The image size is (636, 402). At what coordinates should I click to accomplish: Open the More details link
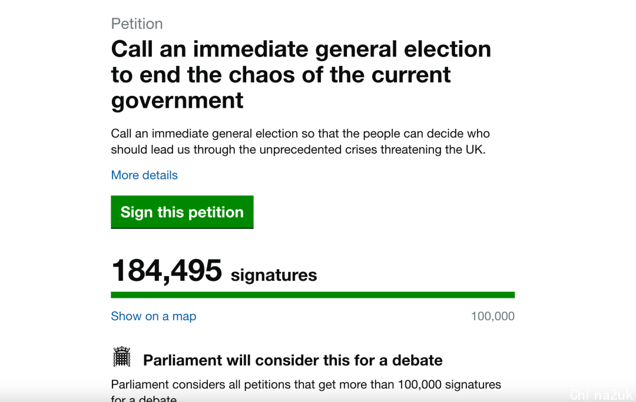[144, 175]
